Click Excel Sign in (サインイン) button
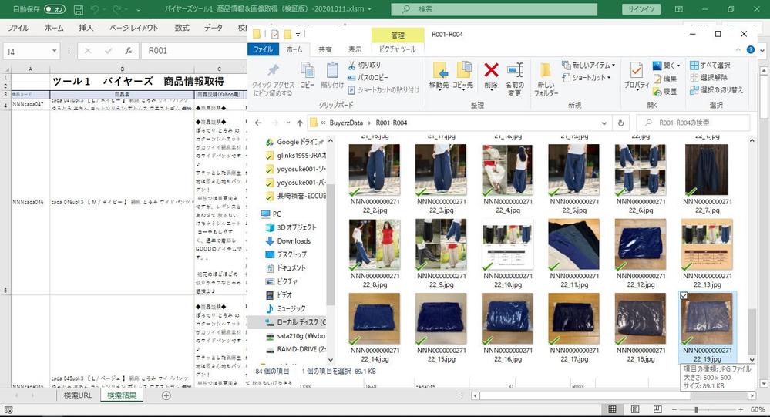The height and width of the screenshot is (417, 770). [x=641, y=9]
